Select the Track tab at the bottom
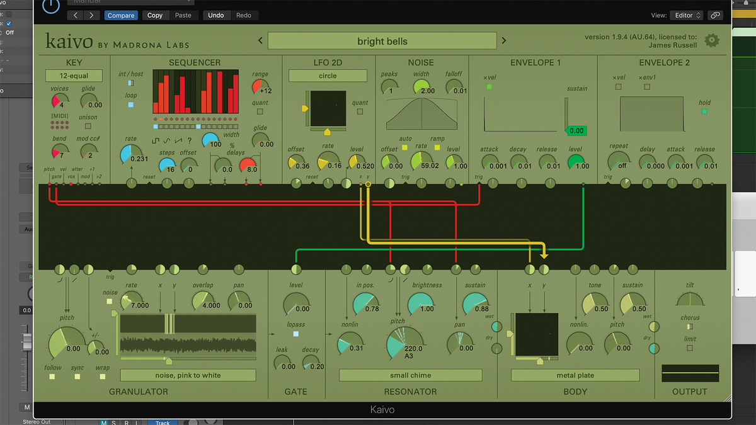 pyautogui.click(x=163, y=422)
